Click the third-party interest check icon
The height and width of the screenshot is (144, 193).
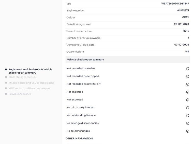point(188,108)
